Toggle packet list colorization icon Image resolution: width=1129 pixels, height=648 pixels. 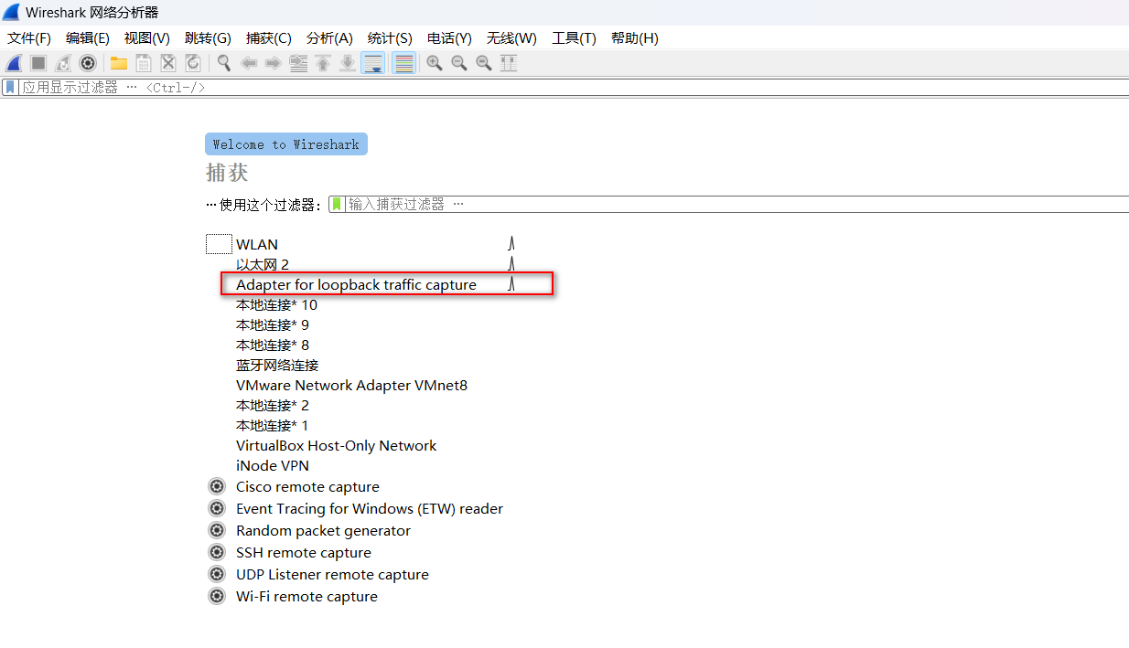tap(403, 63)
